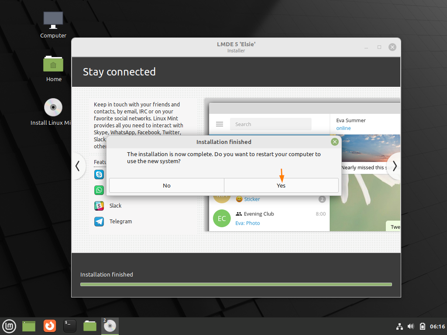Click the Eva Summer name

[351, 120]
